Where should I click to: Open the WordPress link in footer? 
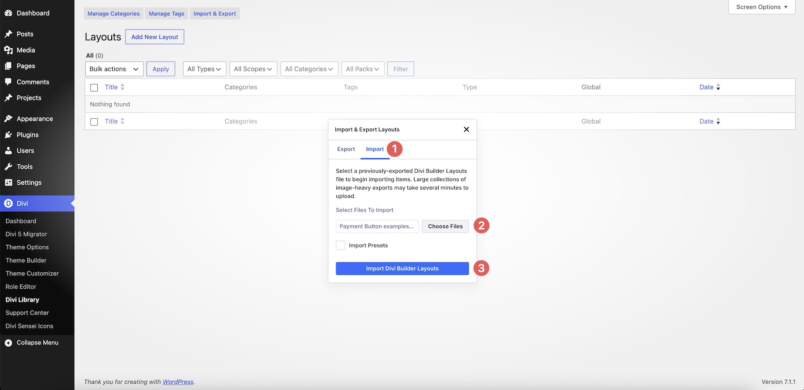pyautogui.click(x=178, y=382)
